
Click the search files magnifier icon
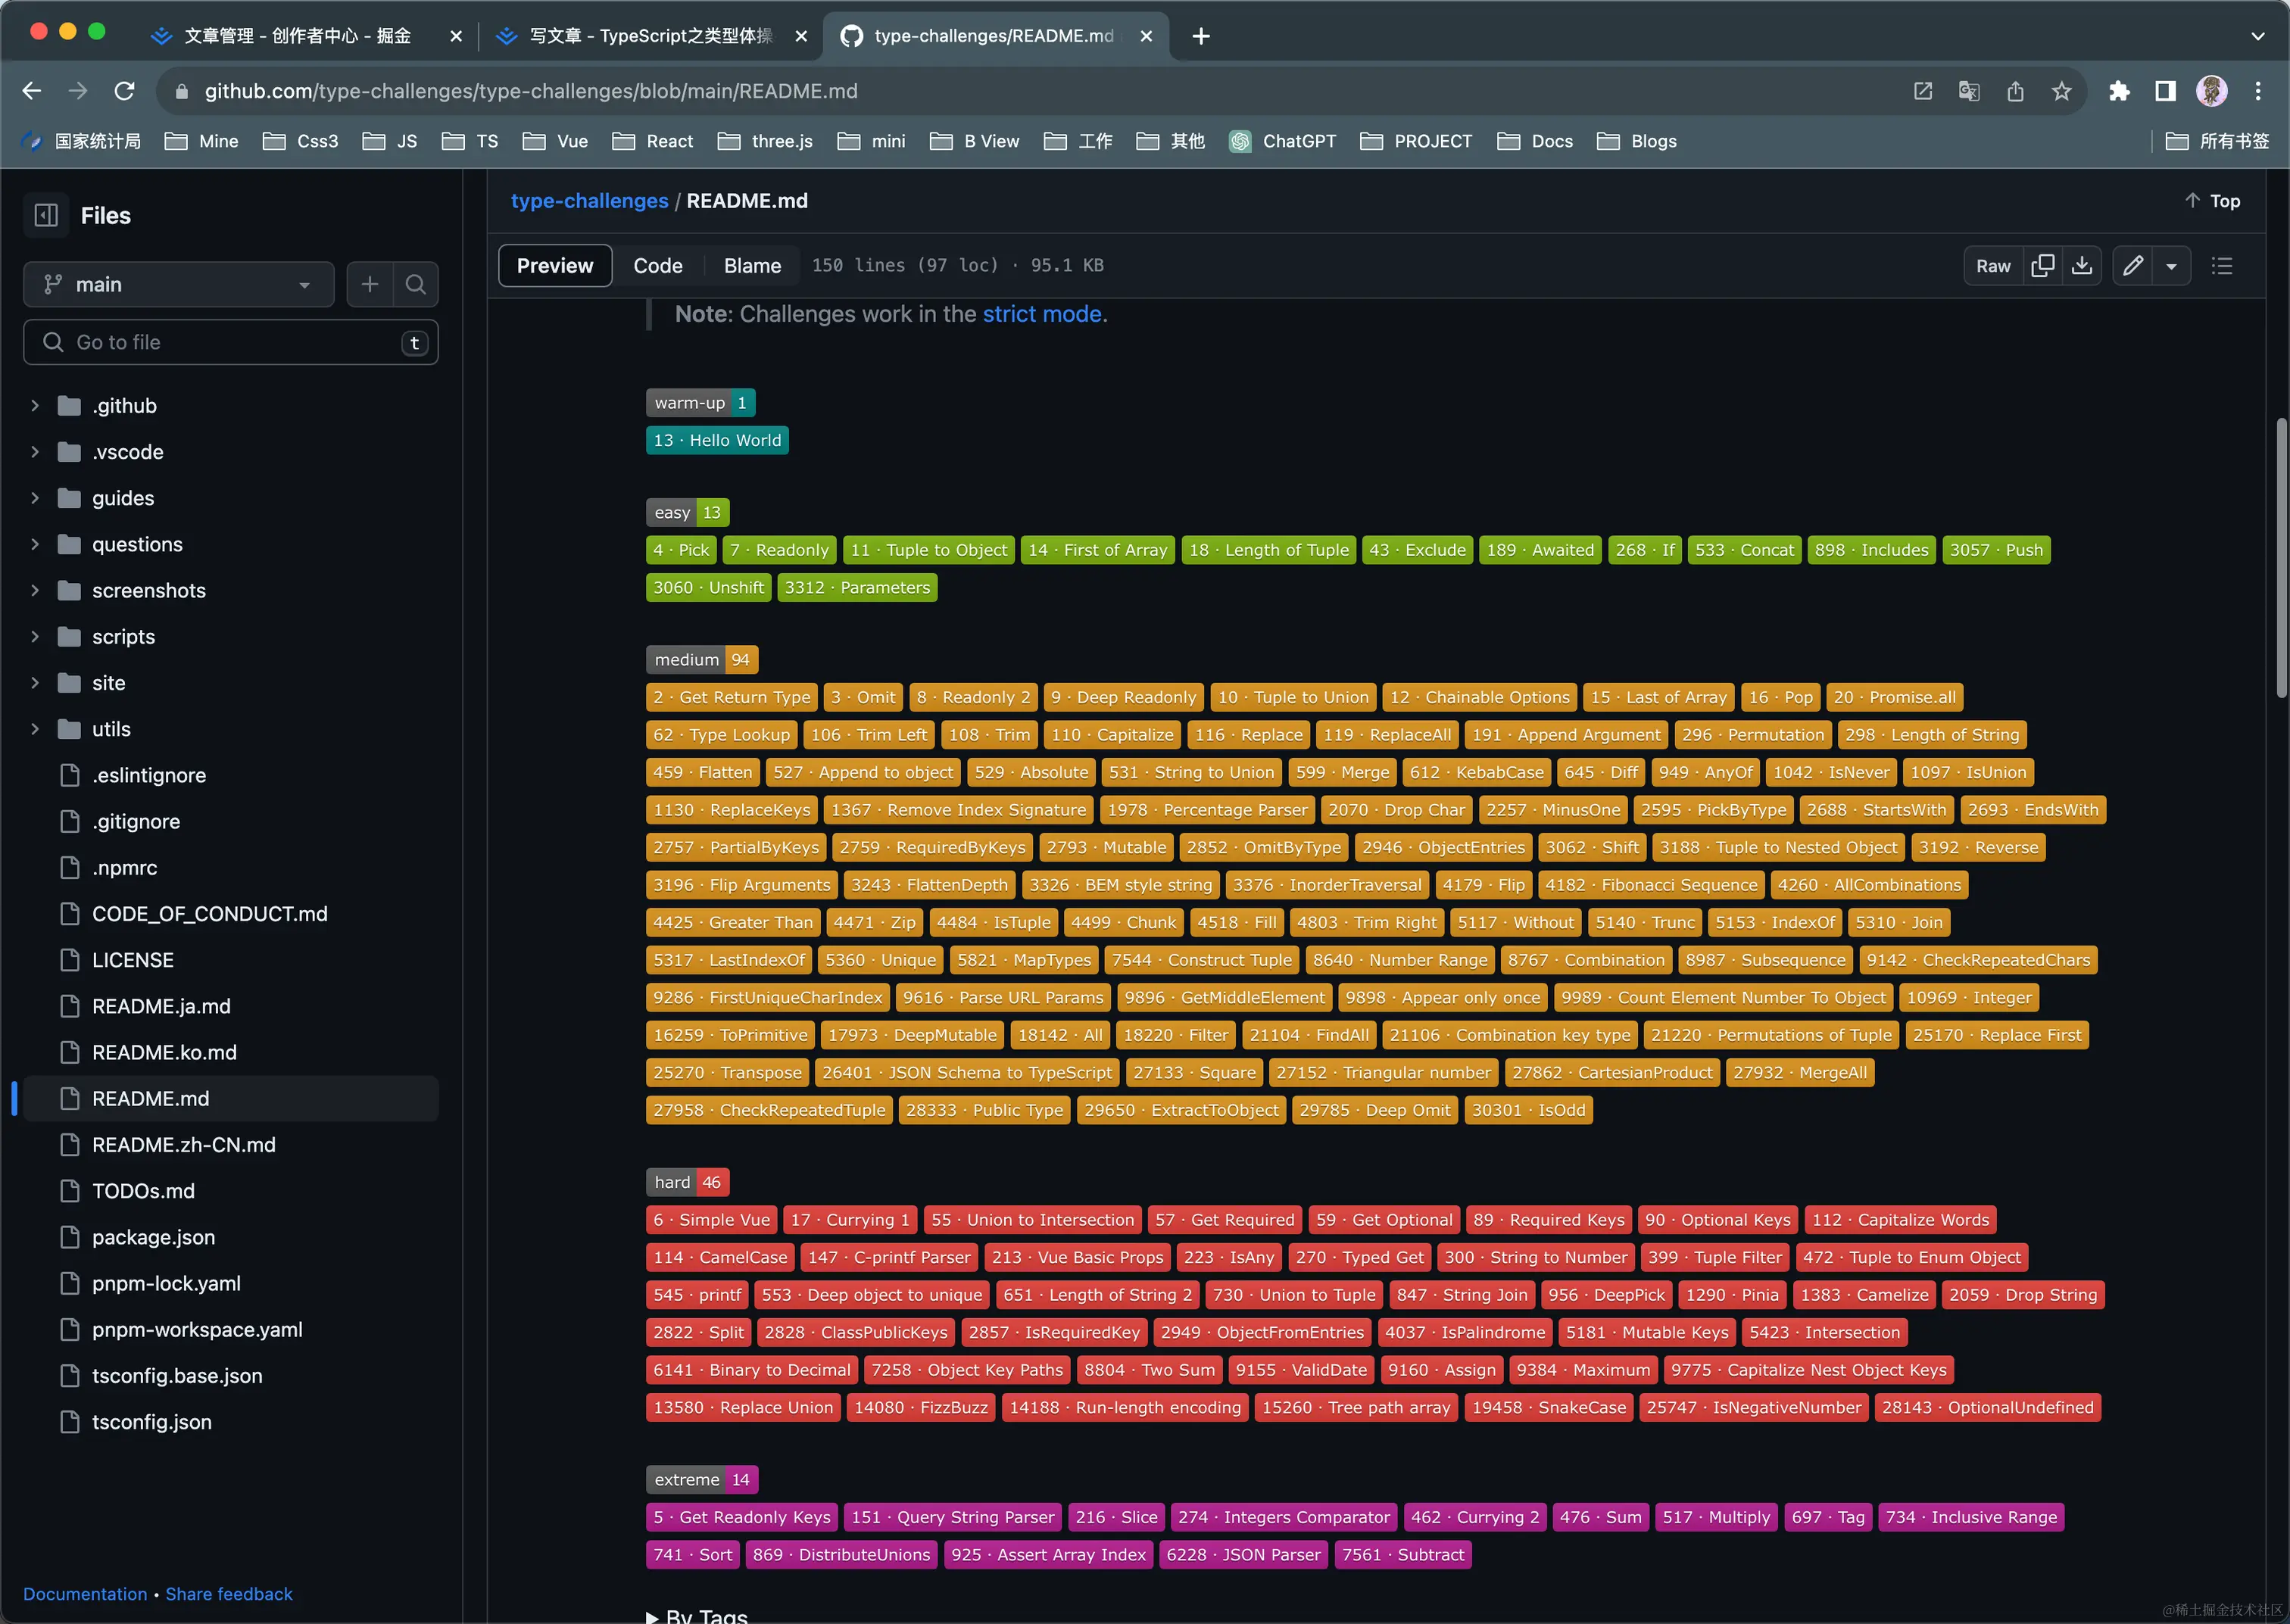(x=416, y=285)
